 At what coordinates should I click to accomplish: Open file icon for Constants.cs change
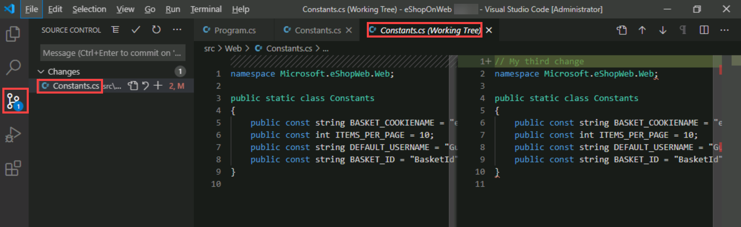[133, 86]
